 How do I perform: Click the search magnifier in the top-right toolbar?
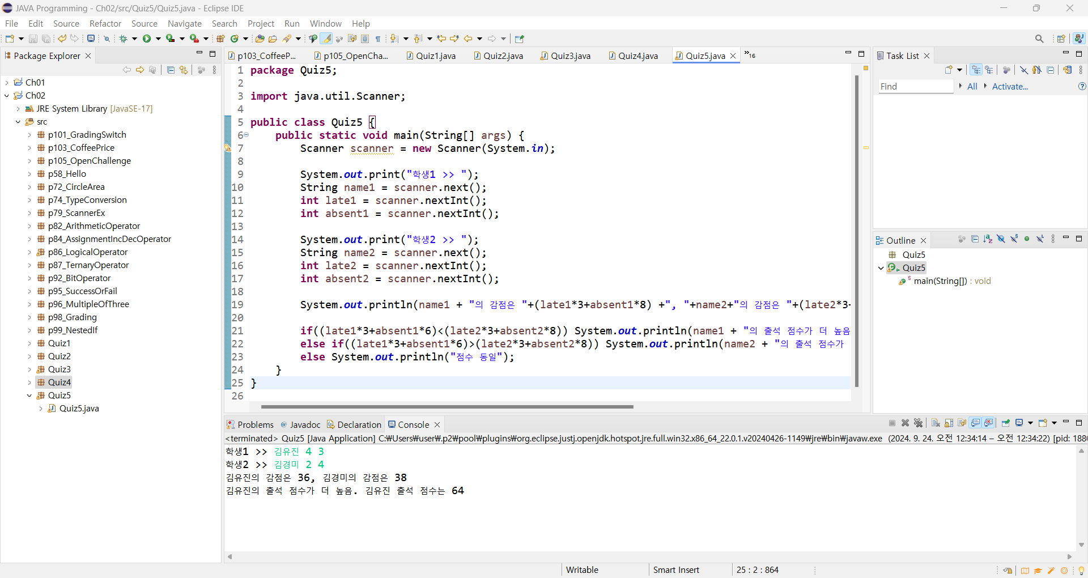click(x=1039, y=39)
